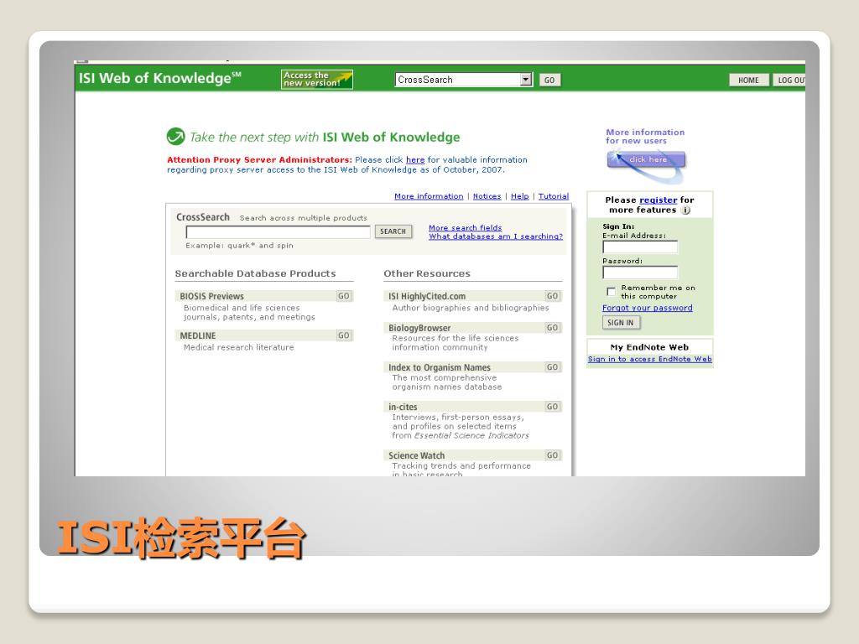Open the proxy information 'here' link
This screenshot has height=644, width=859.
(415, 160)
